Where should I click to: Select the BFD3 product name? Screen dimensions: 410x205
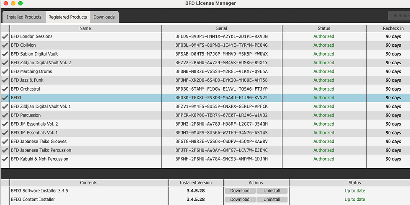16,98
